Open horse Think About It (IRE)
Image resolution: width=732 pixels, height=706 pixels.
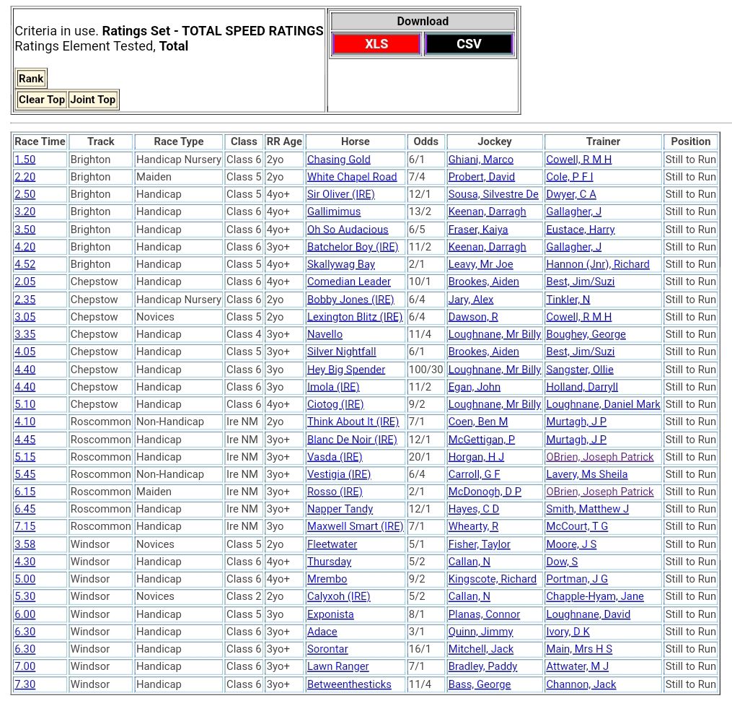click(353, 422)
